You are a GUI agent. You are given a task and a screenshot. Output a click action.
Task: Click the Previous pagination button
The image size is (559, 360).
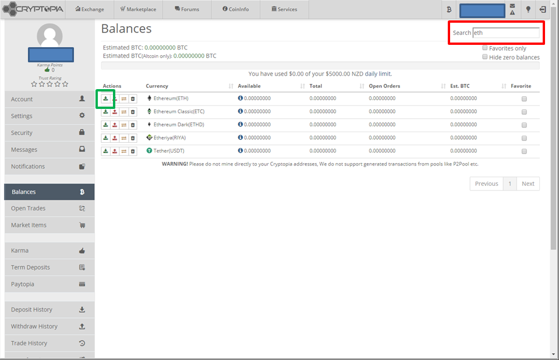(486, 183)
